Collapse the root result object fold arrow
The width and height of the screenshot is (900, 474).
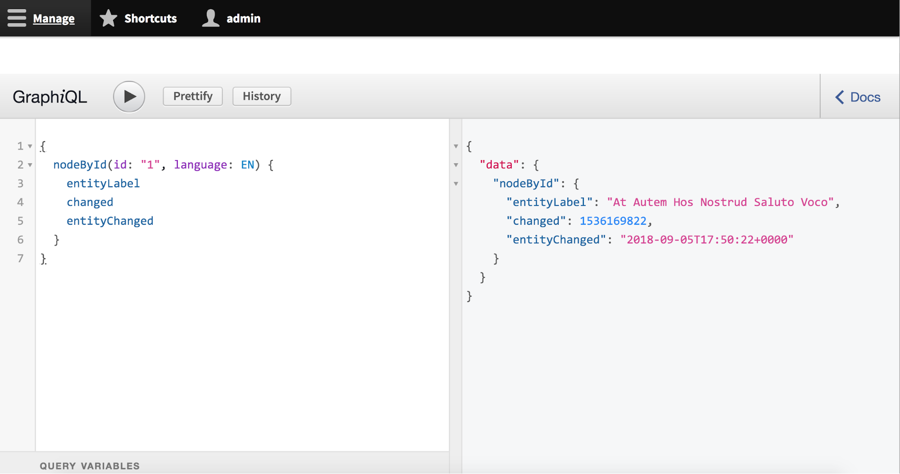pyautogui.click(x=456, y=146)
